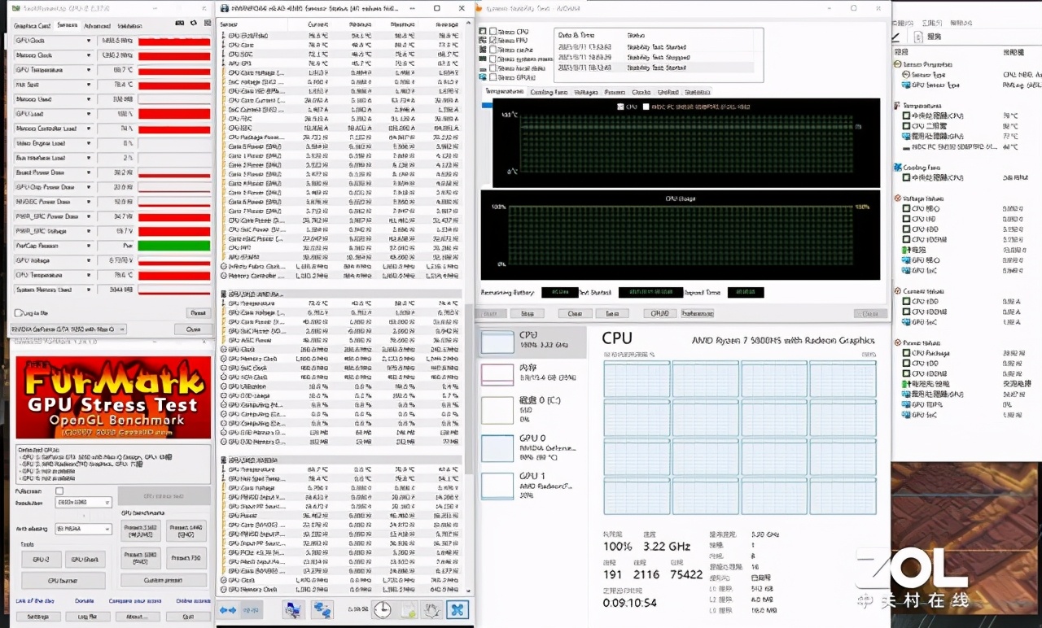Click the HWiNFO networked computers toolbar icon
The image size is (1042, 628).
coord(322,609)
